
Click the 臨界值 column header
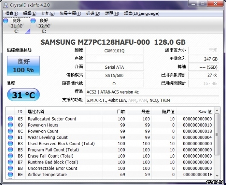(164, 111)
